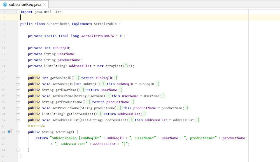Expand the folded getUserName() method
Image resolution: width=280 pixels, height=162 pixels.
18,90
